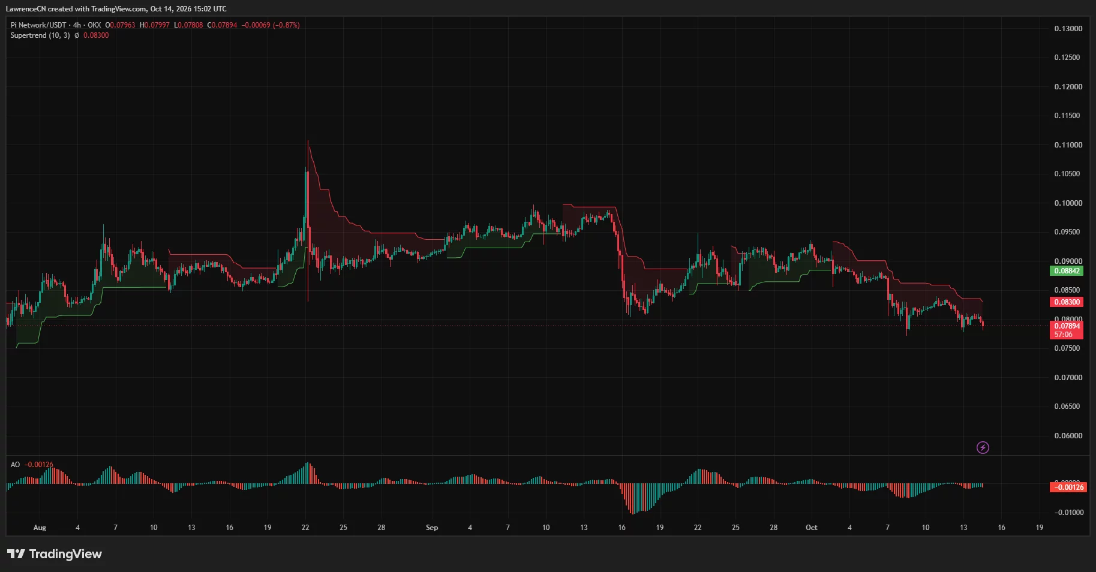Click the 0.07000 price axis label
1096x572 pixels.
[1068, 378]
